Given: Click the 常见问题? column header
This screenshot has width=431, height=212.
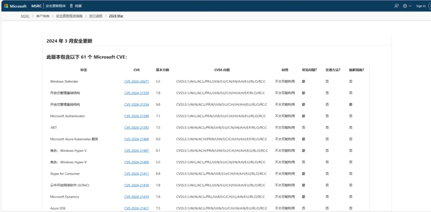Looking at the screenshot, I should point(309,70).
